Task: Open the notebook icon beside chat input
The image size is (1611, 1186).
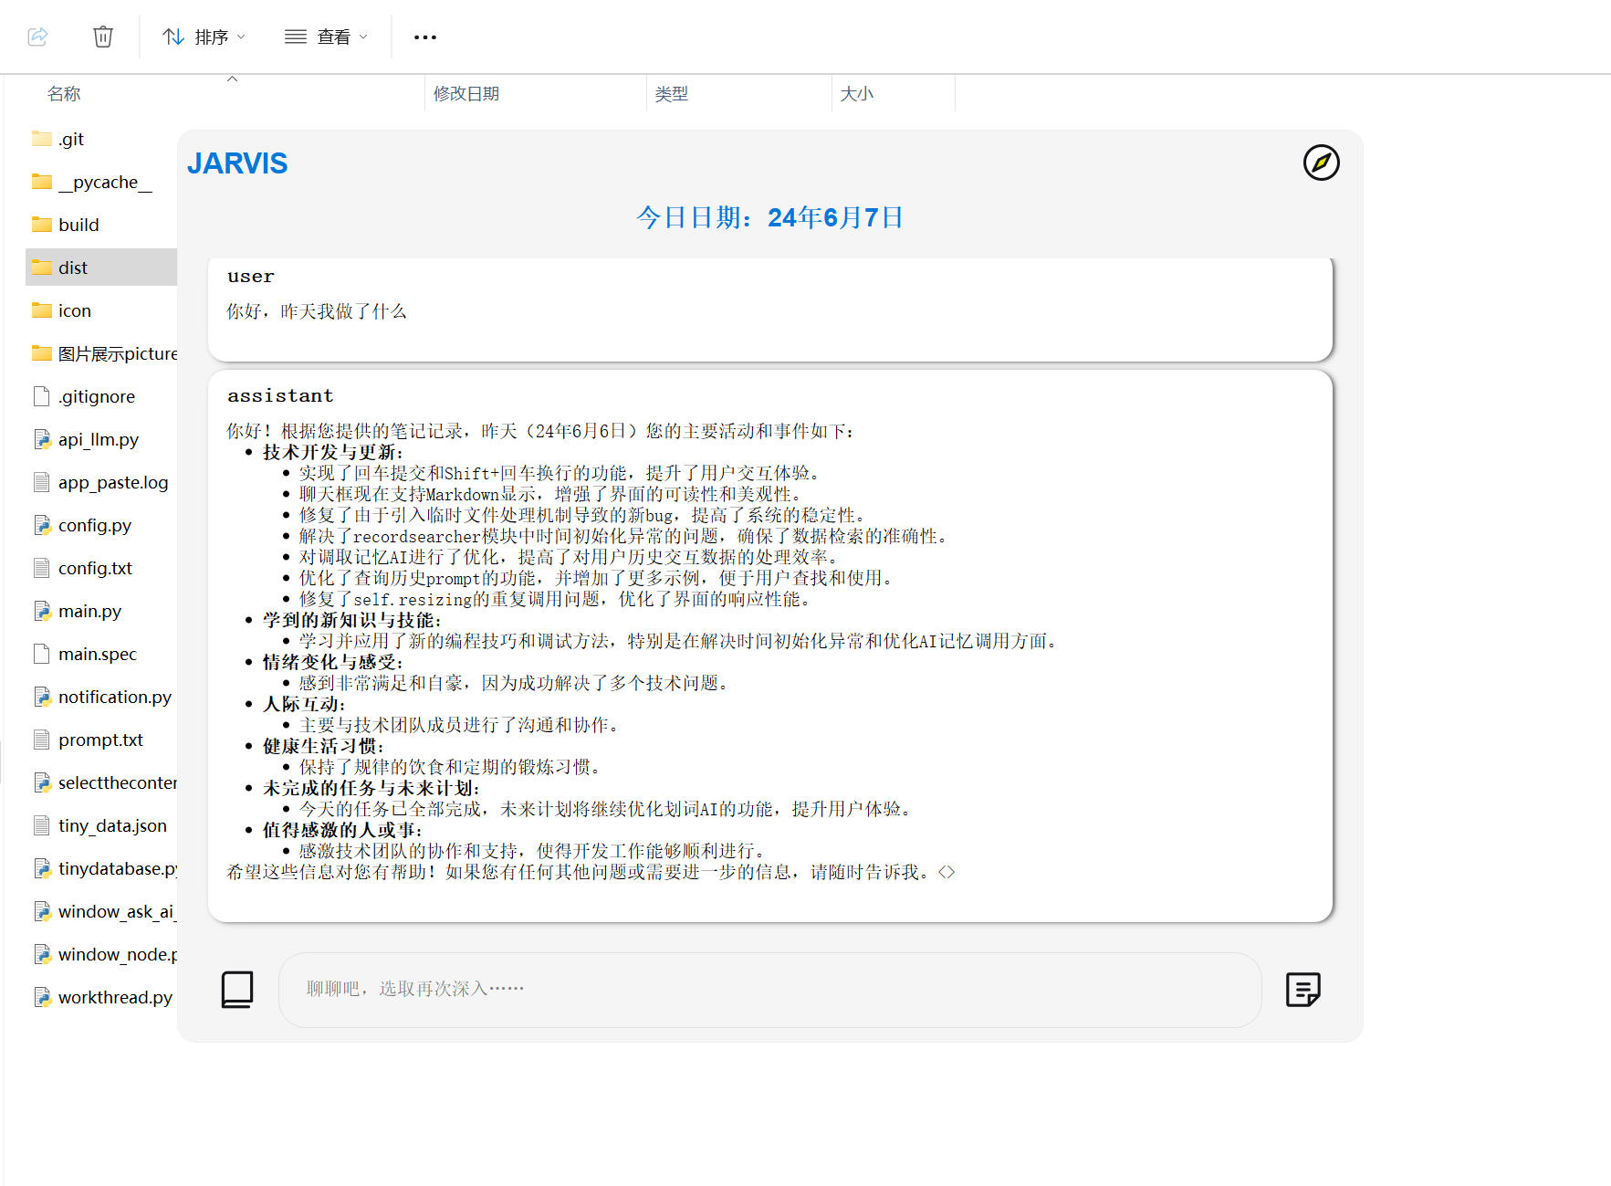Action: [x=237, y=989]
